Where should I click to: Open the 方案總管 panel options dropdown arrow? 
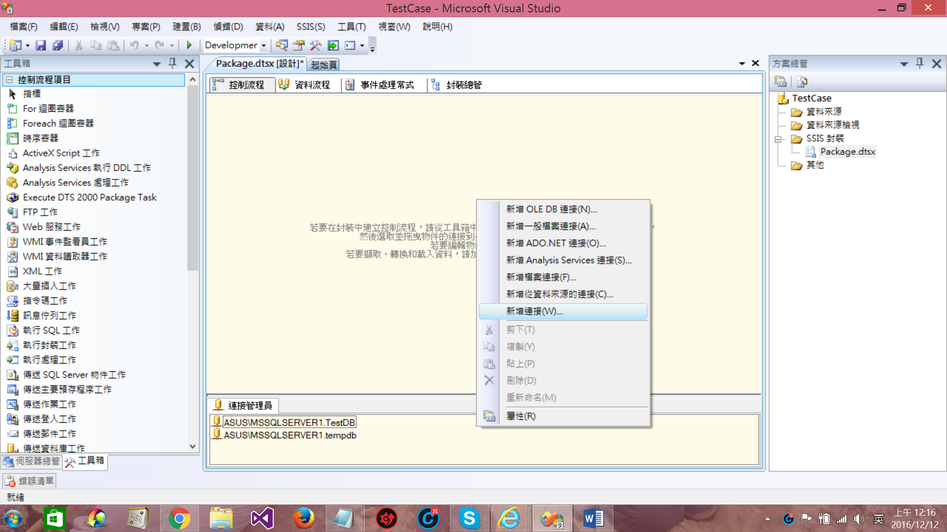[x=904, y=64]
